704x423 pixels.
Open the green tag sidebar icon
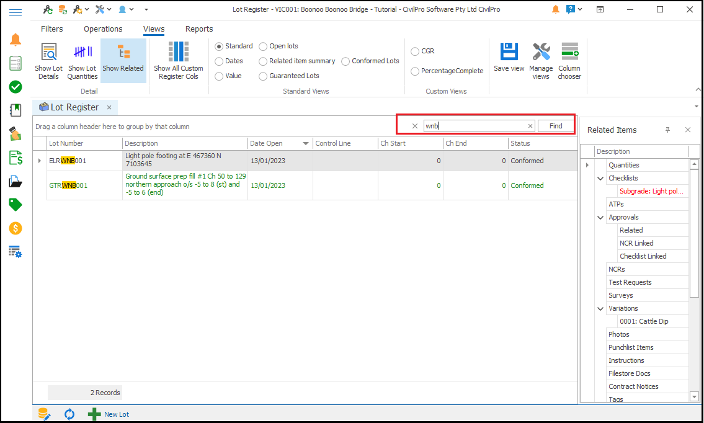[x=16, y=205]
